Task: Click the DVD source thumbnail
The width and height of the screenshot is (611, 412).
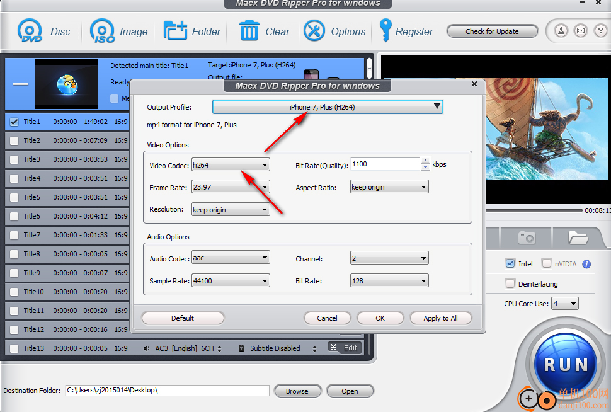Action: click(67, 83)
